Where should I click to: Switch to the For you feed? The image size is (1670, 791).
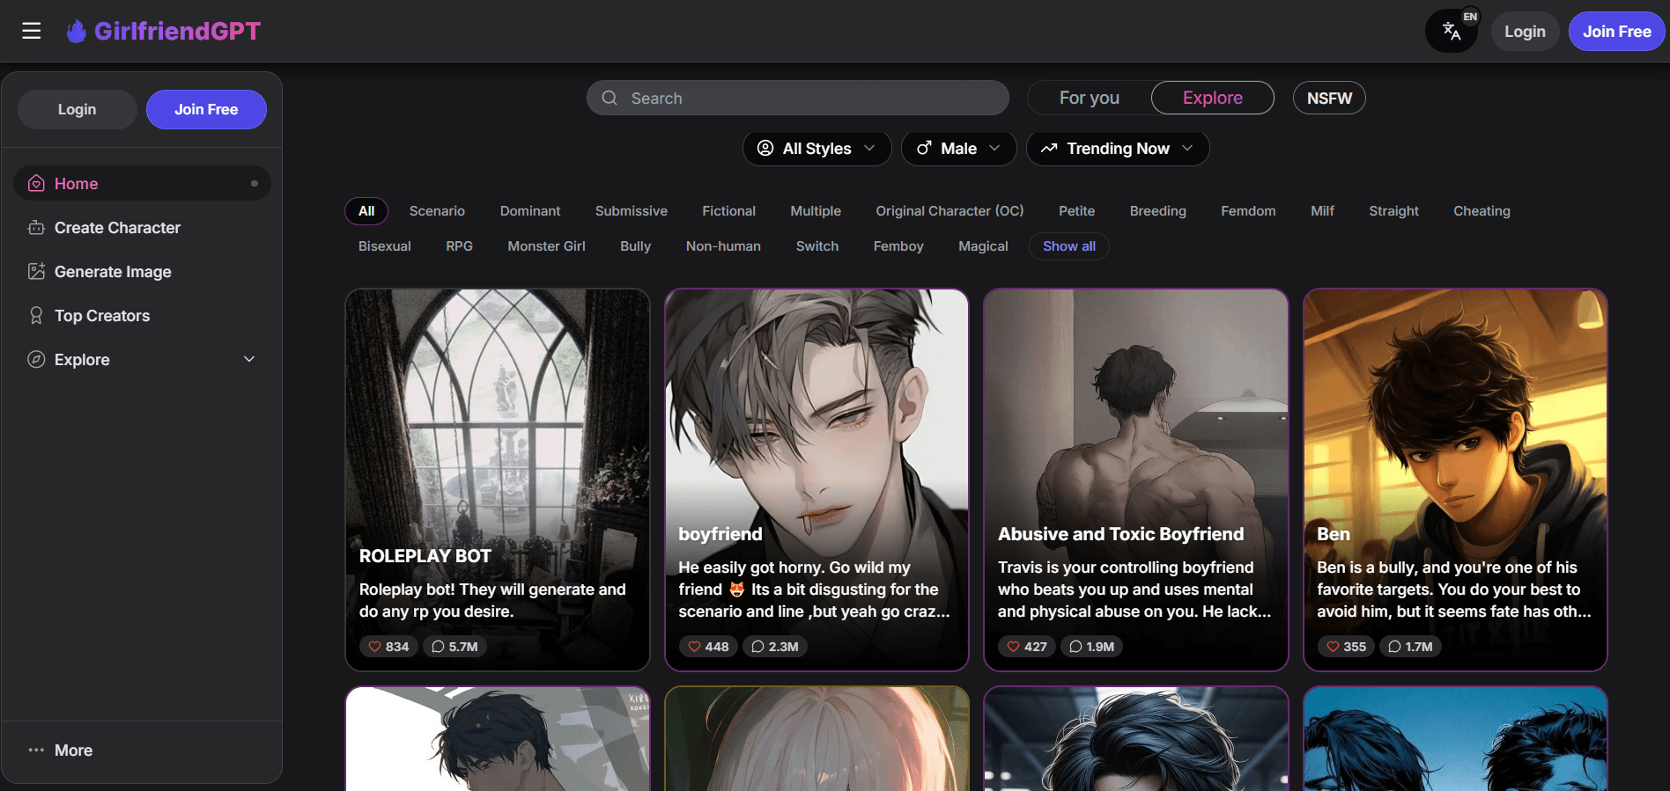[x=1090, y=98]
